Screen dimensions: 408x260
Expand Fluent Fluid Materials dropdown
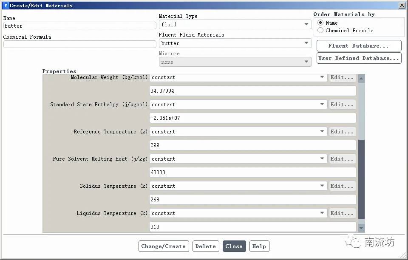point(235,43)
